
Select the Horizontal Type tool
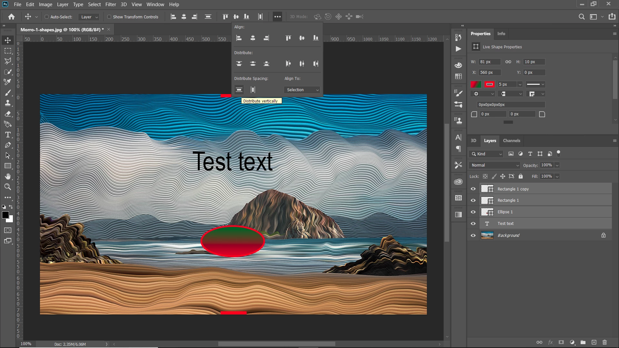tap(8, 135)
